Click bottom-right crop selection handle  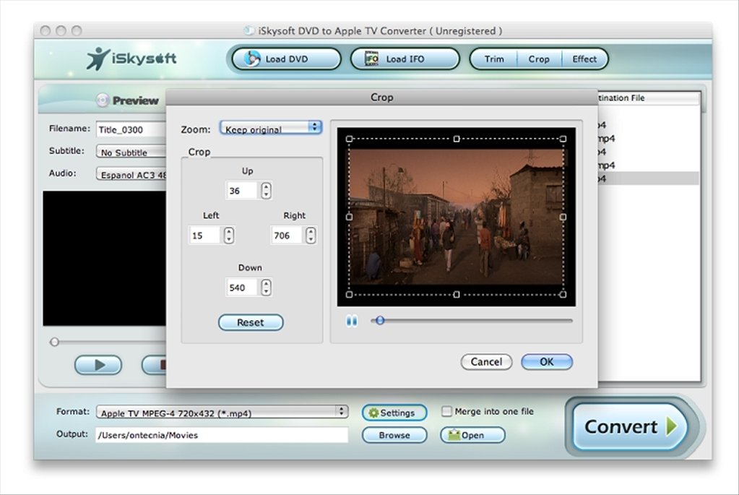pyautogui.click(x=563, y=295)
